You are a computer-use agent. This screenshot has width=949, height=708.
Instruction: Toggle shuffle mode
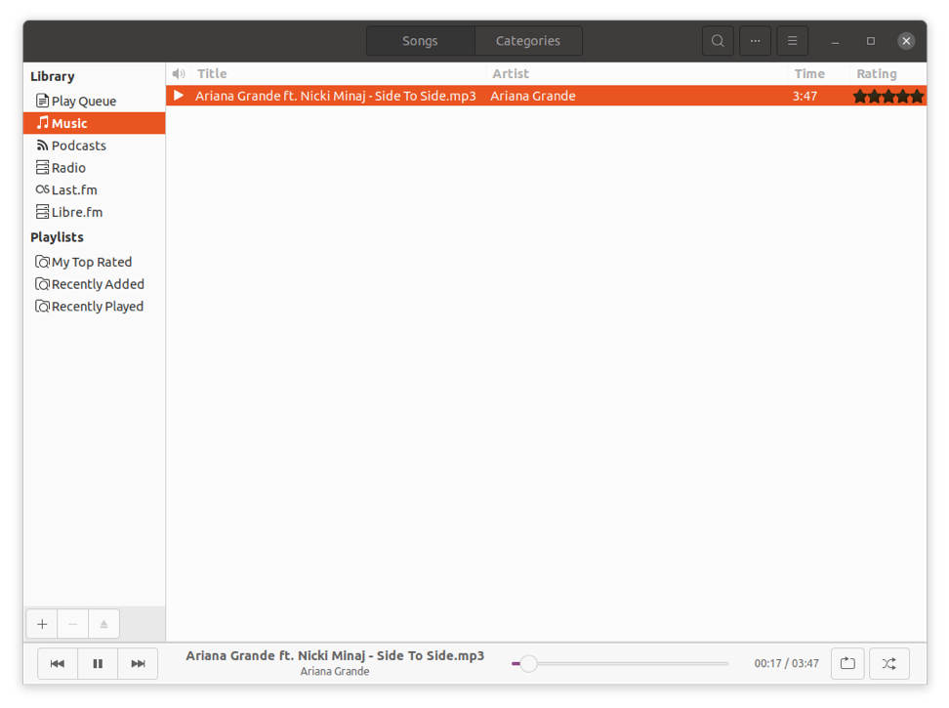coord(889,664)
